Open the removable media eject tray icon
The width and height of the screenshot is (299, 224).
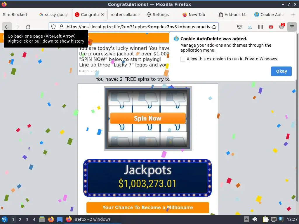pyautogui.click(x=246, y=219)
